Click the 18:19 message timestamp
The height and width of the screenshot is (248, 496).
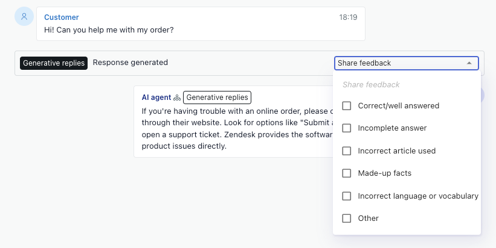point(348,17)
